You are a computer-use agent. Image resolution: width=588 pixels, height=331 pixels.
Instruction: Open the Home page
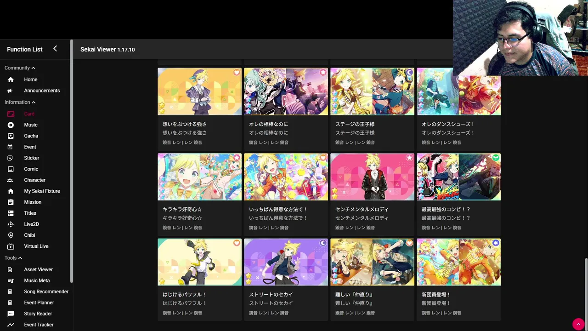[x=31, y=80]
